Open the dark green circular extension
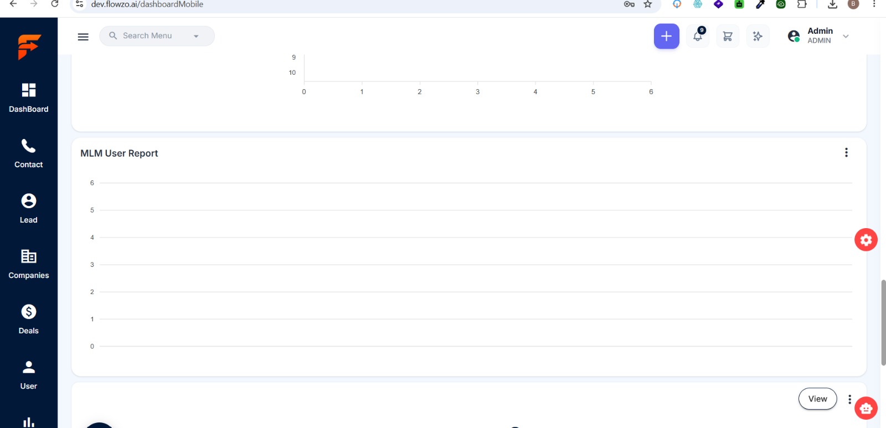Viewport: 886px width, 428px height. (781, 4)
